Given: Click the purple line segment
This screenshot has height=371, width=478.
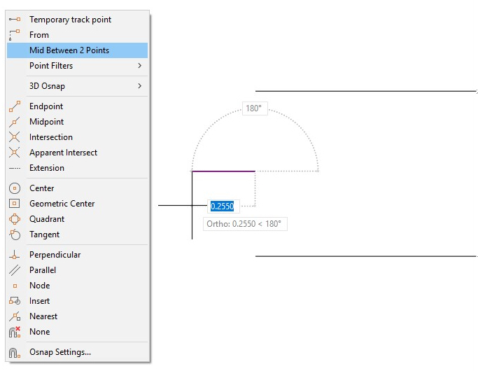Looking at the screenshot, I should [223, 171].
